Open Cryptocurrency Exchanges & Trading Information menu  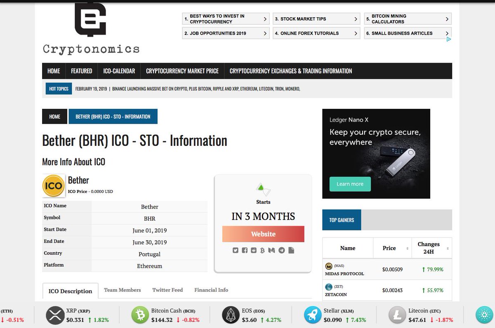(291, 71)
